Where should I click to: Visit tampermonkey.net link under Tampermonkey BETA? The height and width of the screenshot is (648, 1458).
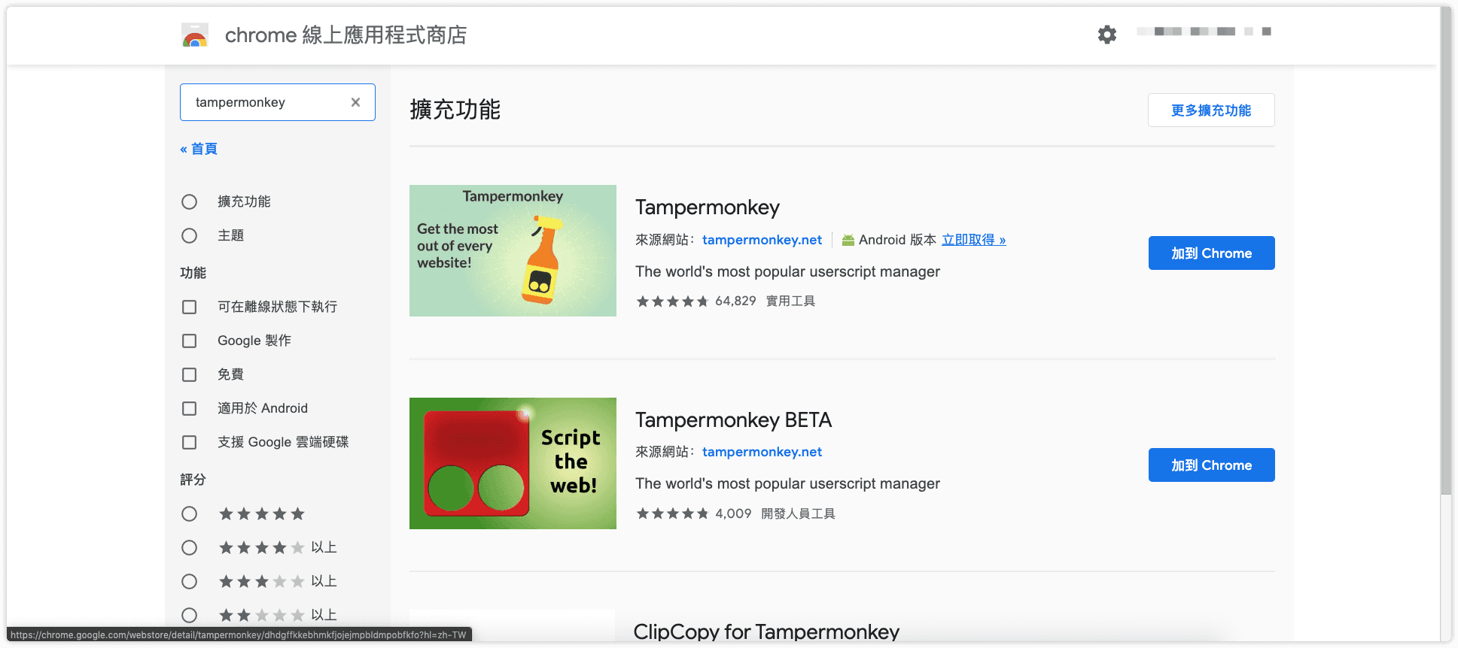(762, 452)
